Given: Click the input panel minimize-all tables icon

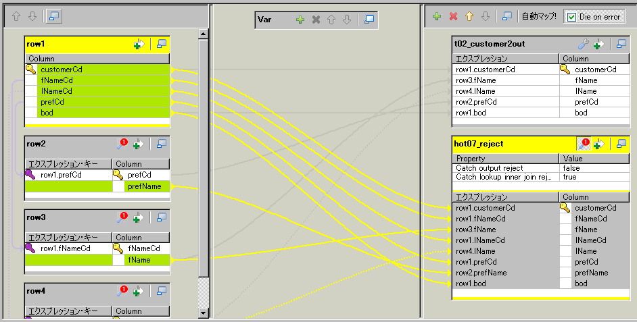Looking at the screenshot, I should tap(53, 16).
